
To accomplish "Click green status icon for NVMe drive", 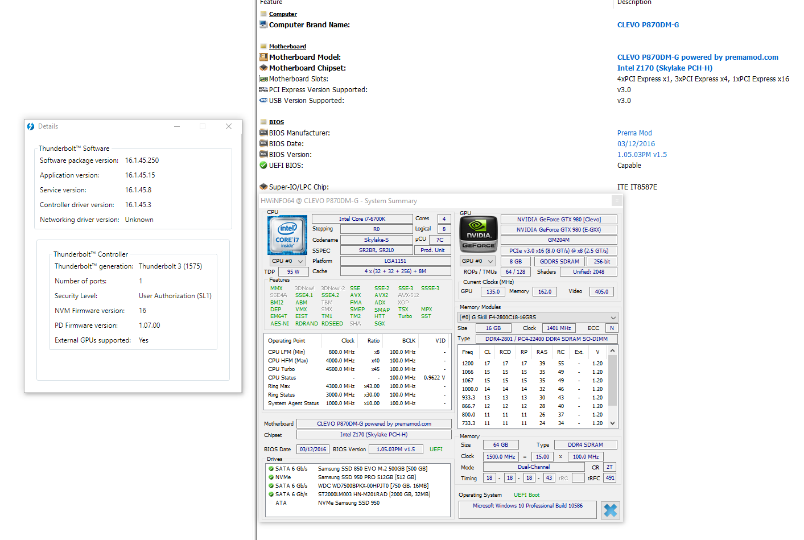I will click(271, 477).
